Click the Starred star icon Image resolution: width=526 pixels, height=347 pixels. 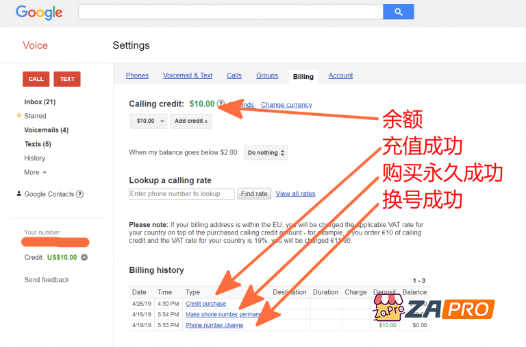click(19, 115)
